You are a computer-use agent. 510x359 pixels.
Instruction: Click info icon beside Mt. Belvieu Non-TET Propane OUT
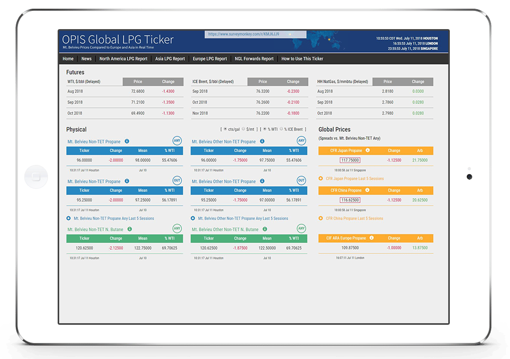click(x=127, y=181)
